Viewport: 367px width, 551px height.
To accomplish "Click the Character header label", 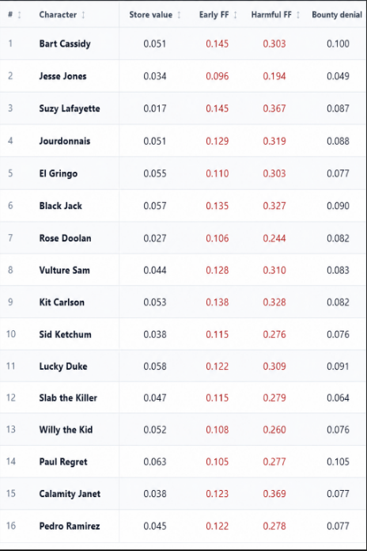I will click(58, 15).
